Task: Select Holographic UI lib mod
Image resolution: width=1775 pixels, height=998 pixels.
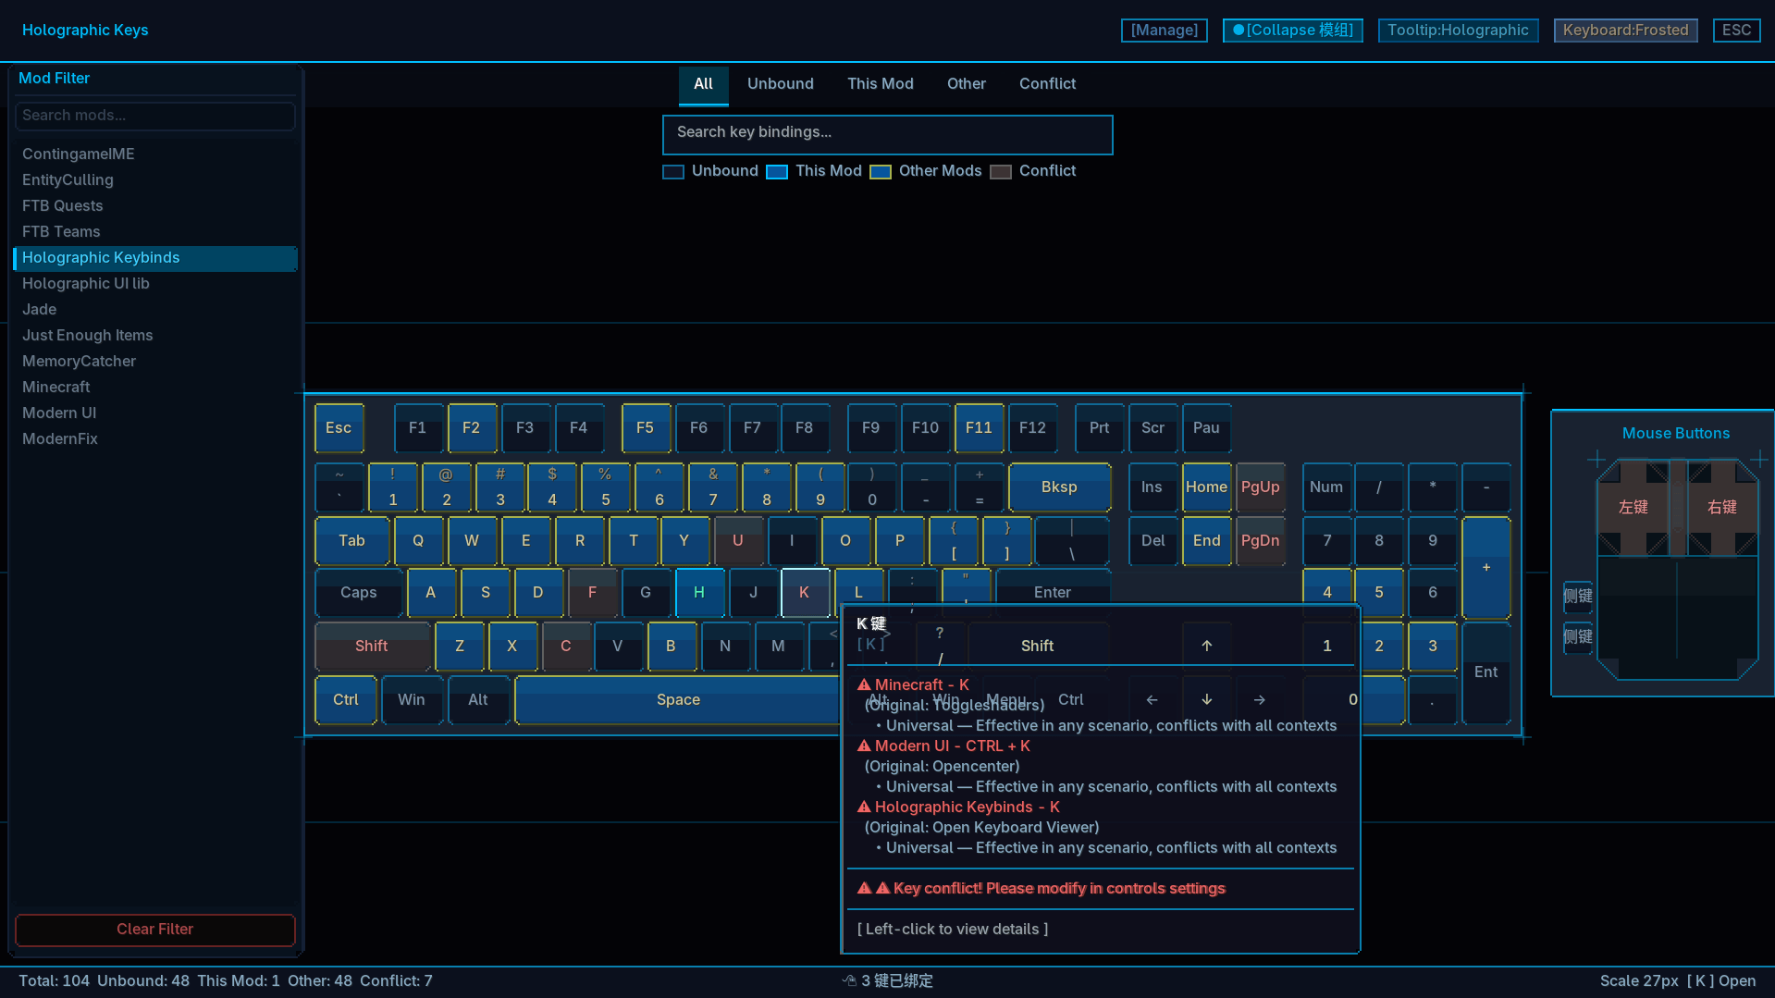Action: click(x=155, y=284)
